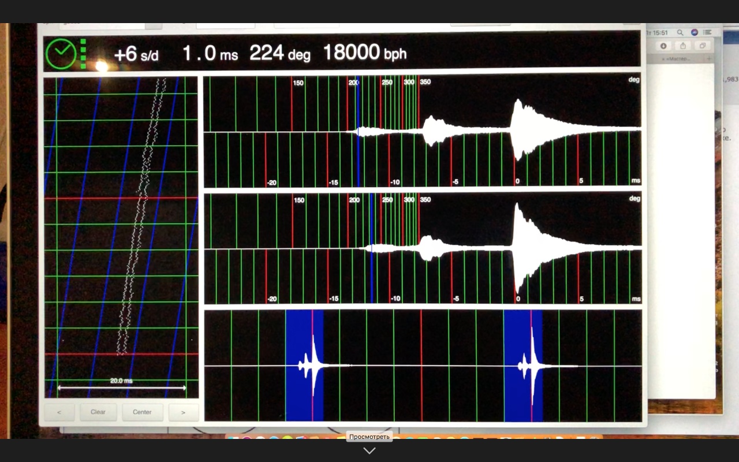Viewport: 739px width, 462px height.
Task: Click the 18000 bph beat rate readout
Action: coord(364,54)
